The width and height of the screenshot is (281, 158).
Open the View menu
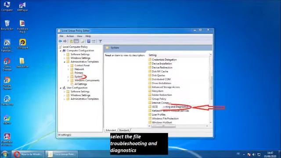79,36
